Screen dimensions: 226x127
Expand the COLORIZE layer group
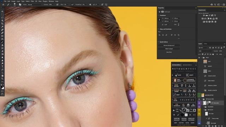tap(204, 107)
